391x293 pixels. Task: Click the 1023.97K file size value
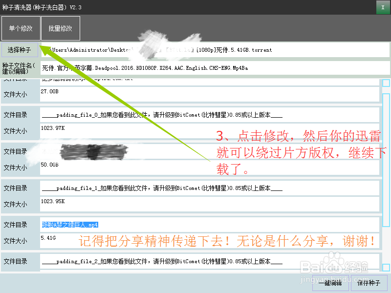[53, 128]
